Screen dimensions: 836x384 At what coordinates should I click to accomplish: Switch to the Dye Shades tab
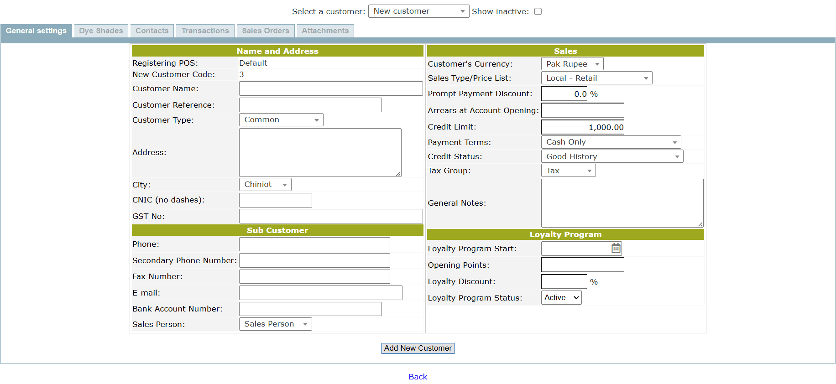click(101, 31)
